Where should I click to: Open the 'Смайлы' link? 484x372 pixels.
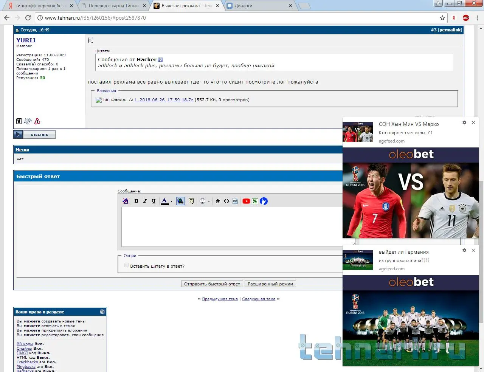click(24, 349)
